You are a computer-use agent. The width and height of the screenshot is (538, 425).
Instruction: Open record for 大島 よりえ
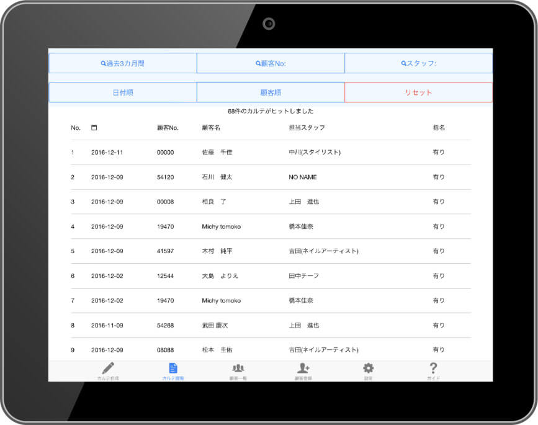220,276
